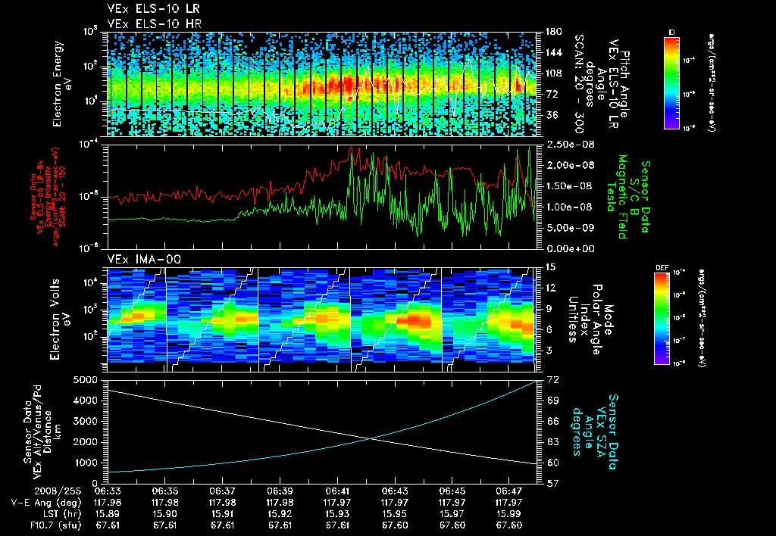Click the 06:45 time tick label
This screenshot has width=776, height=536.
coord(452,491)
